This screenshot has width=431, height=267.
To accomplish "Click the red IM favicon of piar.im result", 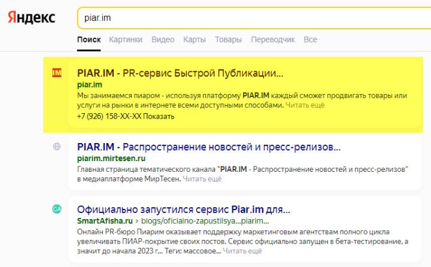I will [x=57, y=73].
